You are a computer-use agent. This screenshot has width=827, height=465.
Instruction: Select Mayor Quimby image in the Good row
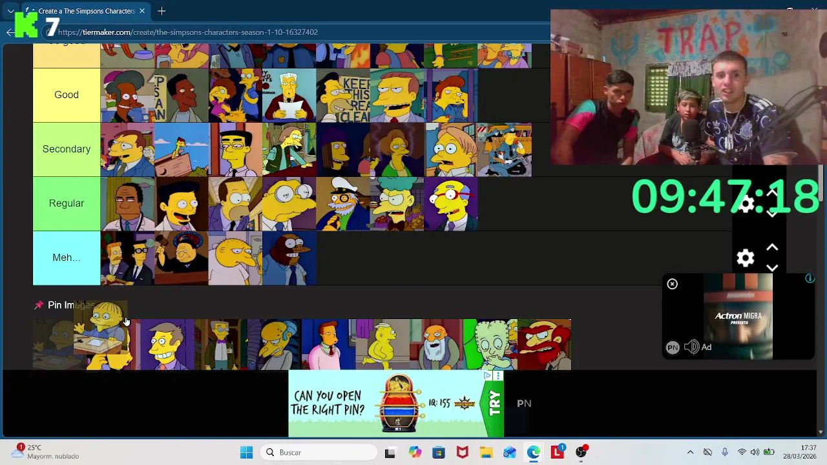click(x=397, y=95)
